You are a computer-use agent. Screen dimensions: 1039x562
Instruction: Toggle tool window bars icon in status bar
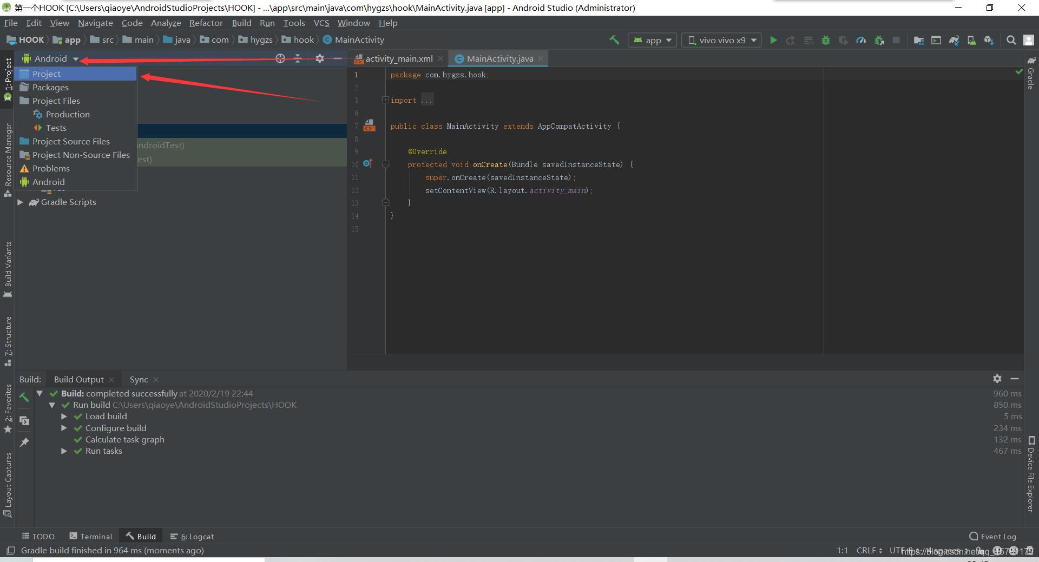point(10,551)
